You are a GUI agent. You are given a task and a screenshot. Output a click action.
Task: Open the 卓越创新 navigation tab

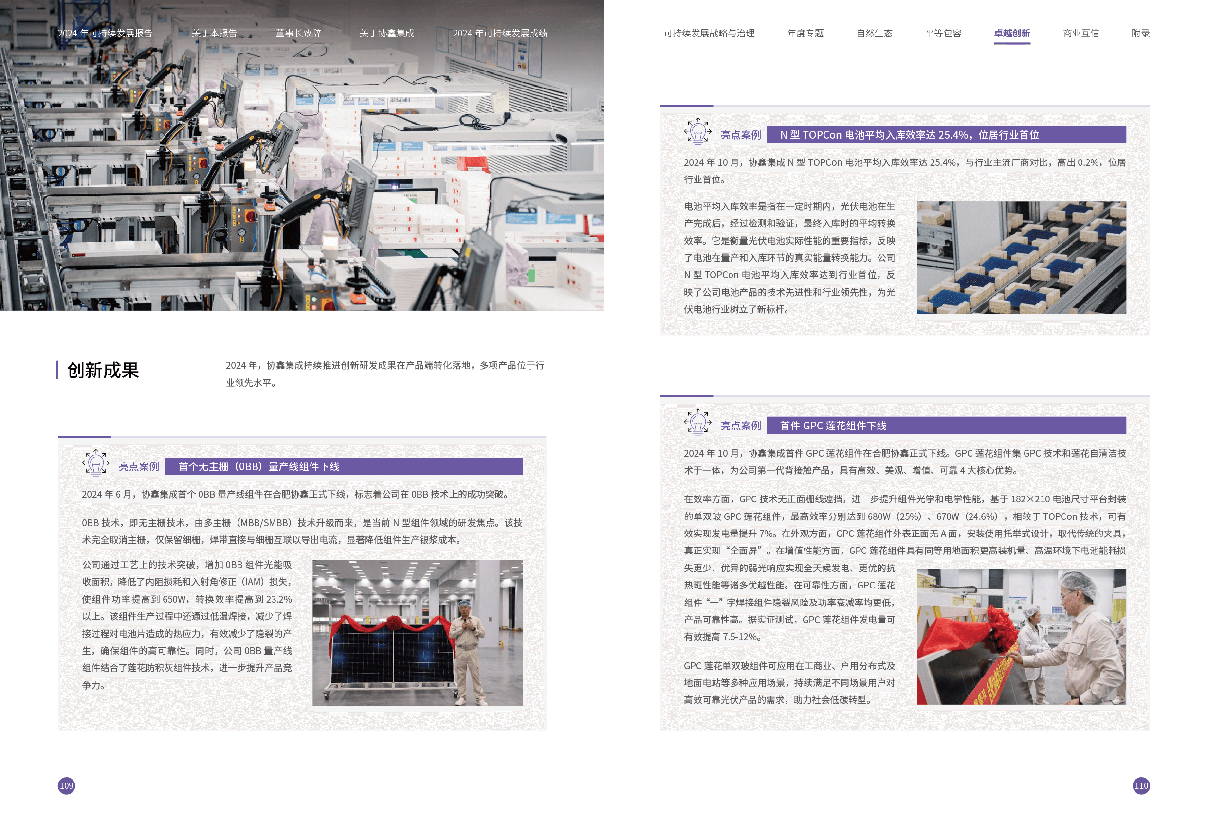1011,33
